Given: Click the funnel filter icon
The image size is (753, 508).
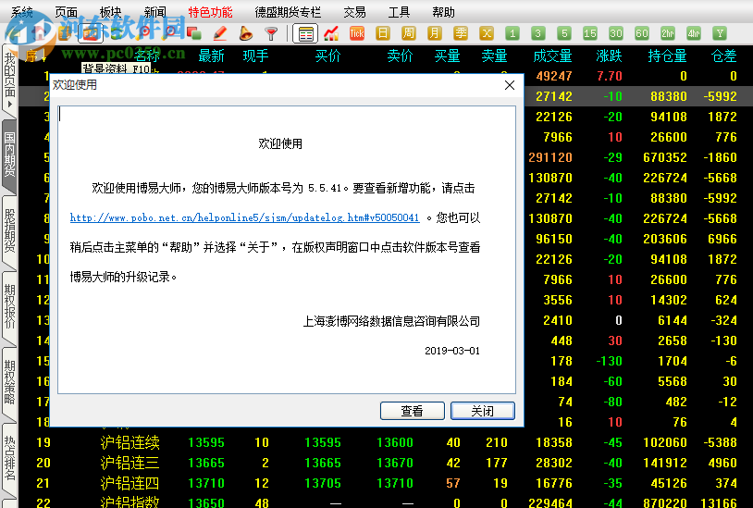Looking at the screenshot, I should pyautogui.click(x=271, y=33).
